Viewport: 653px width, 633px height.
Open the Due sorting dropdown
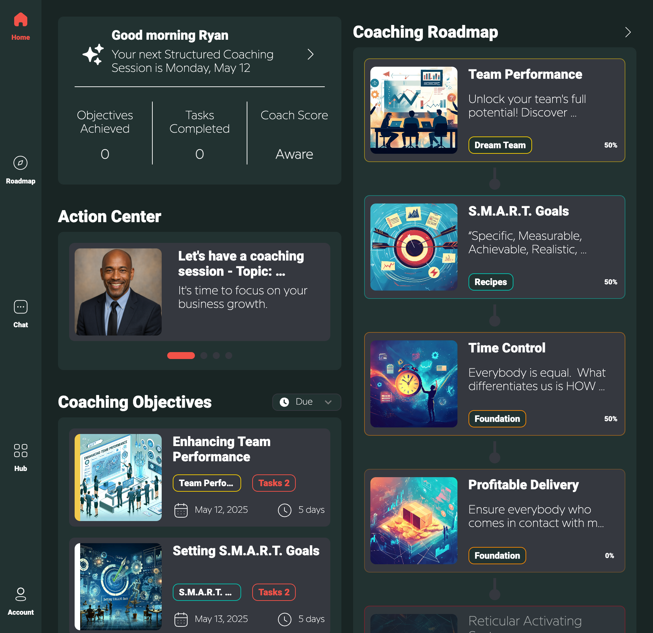[306, 402]
